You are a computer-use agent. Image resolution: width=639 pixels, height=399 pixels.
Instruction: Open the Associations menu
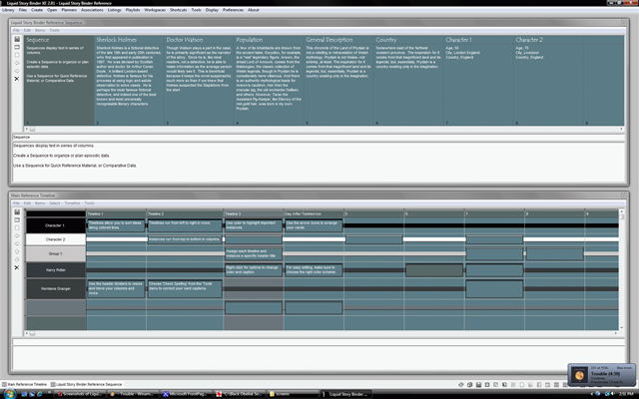[92, 10]
